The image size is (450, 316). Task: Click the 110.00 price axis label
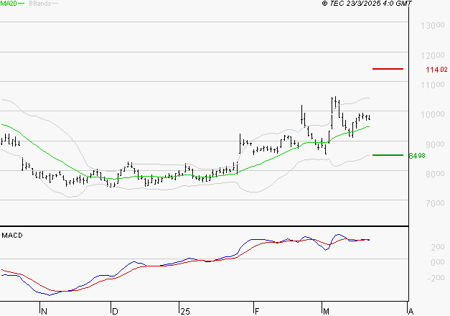point(433,85)
